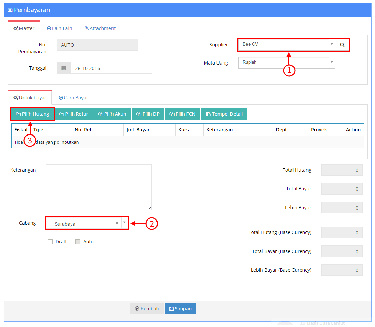The image size is (375, 327).
Task: Click the Pilih Hutang button
Action: click(32, 114)
